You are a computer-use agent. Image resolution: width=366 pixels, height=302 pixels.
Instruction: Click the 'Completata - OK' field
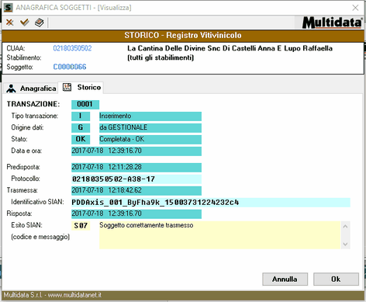[150, 140]
